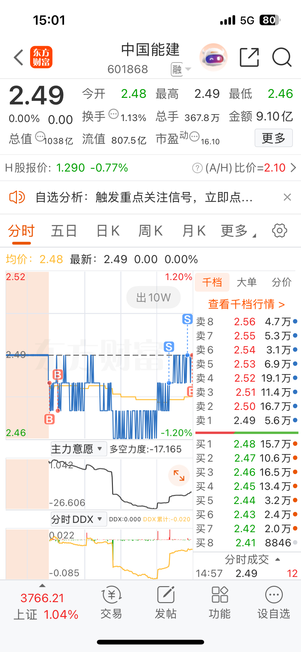301x652 pixels.
Task: Tap the speaker announcement icon
Action: point(17,197)
